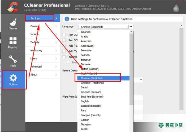The image size is (186, 132).
Task: Choose Català (Catalan) language
Action: (x=103, y=69)
